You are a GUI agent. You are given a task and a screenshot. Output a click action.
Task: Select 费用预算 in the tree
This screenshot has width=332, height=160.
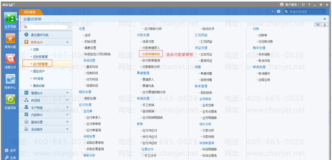pos(39,86)
